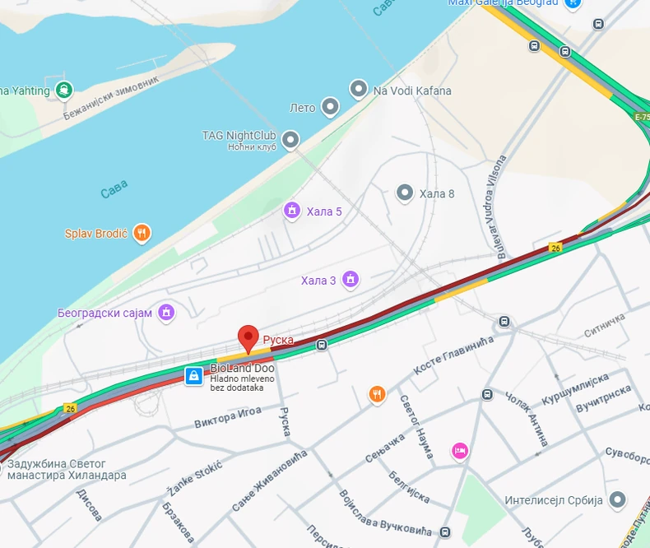Click the Задужбина Светог манастира Хиландара label
650x548 pixels.
point(67,469)
